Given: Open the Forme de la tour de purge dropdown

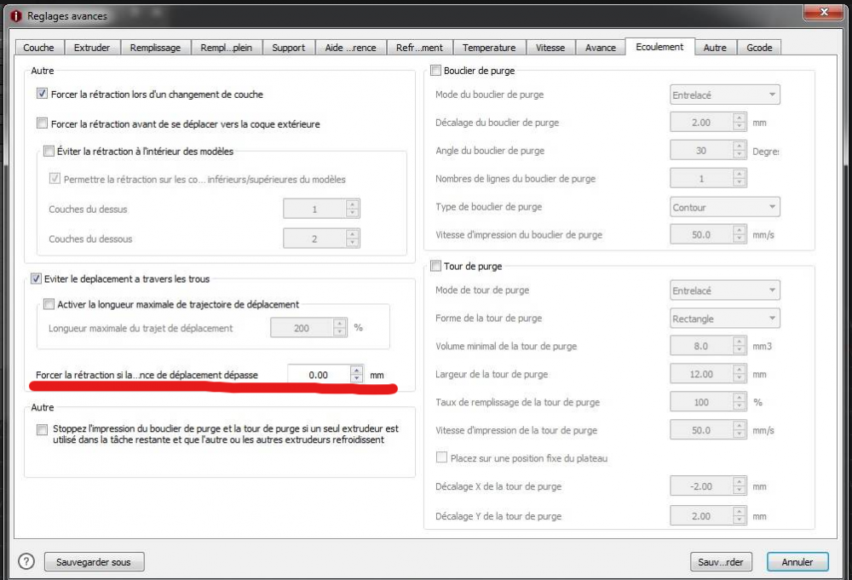Looking at the screenshot, I should coord(725,319).
